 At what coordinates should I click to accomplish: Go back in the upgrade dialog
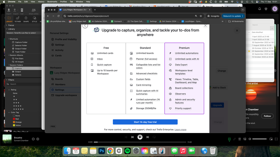point(85,26)
